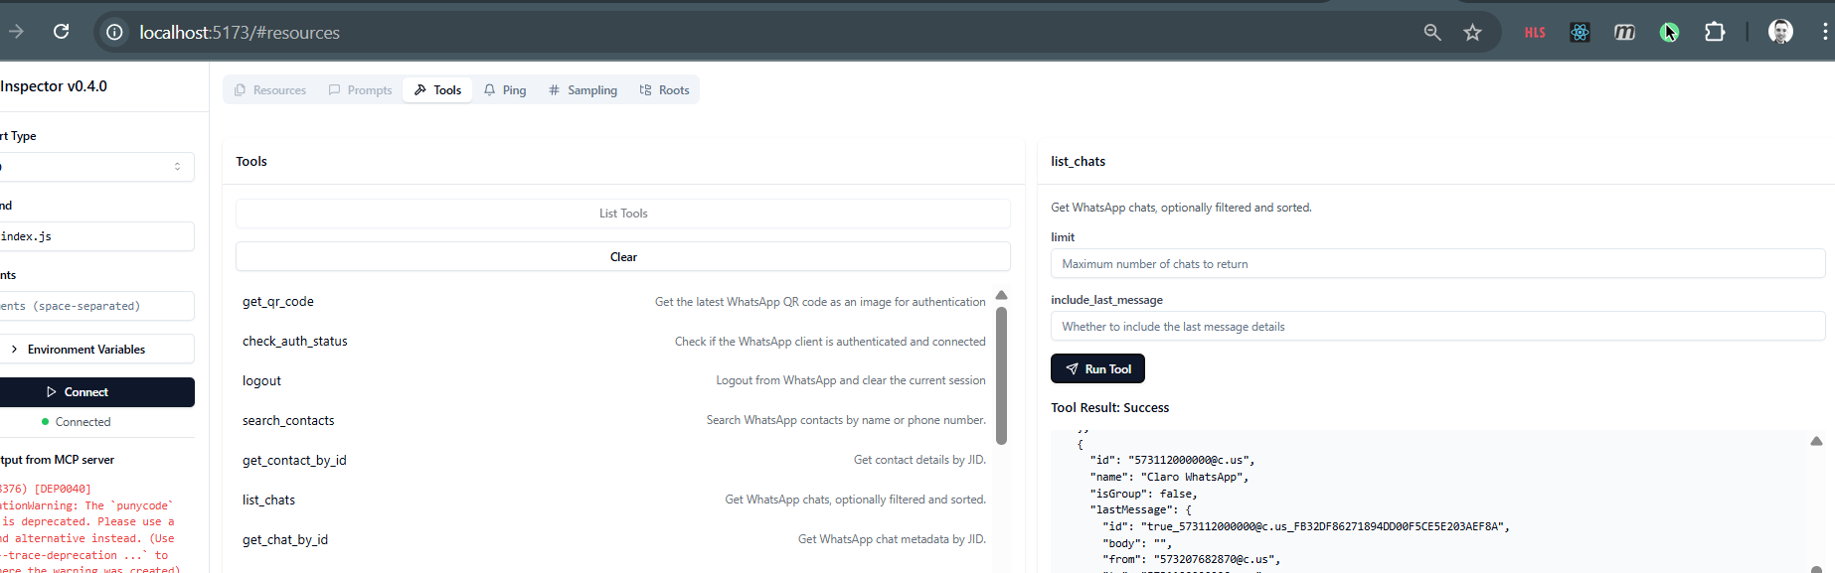Switch to the Sampling tab

(x=583, y=90)
